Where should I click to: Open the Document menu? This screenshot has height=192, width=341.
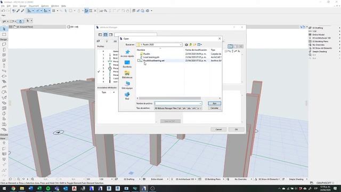coord(34,6)
